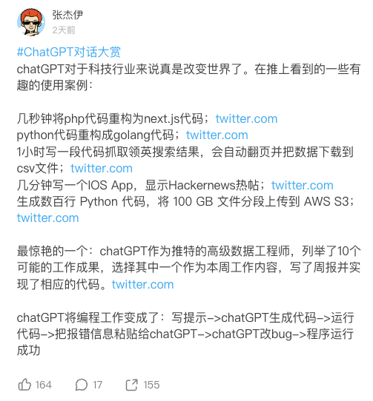This screenshot has height=401, width=373.
Task: Open twitter.com link after next.js代码
Action: coord(246,119)
